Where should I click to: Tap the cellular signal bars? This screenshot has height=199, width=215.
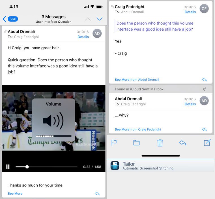pyautogui.click(x=86, y=7)
